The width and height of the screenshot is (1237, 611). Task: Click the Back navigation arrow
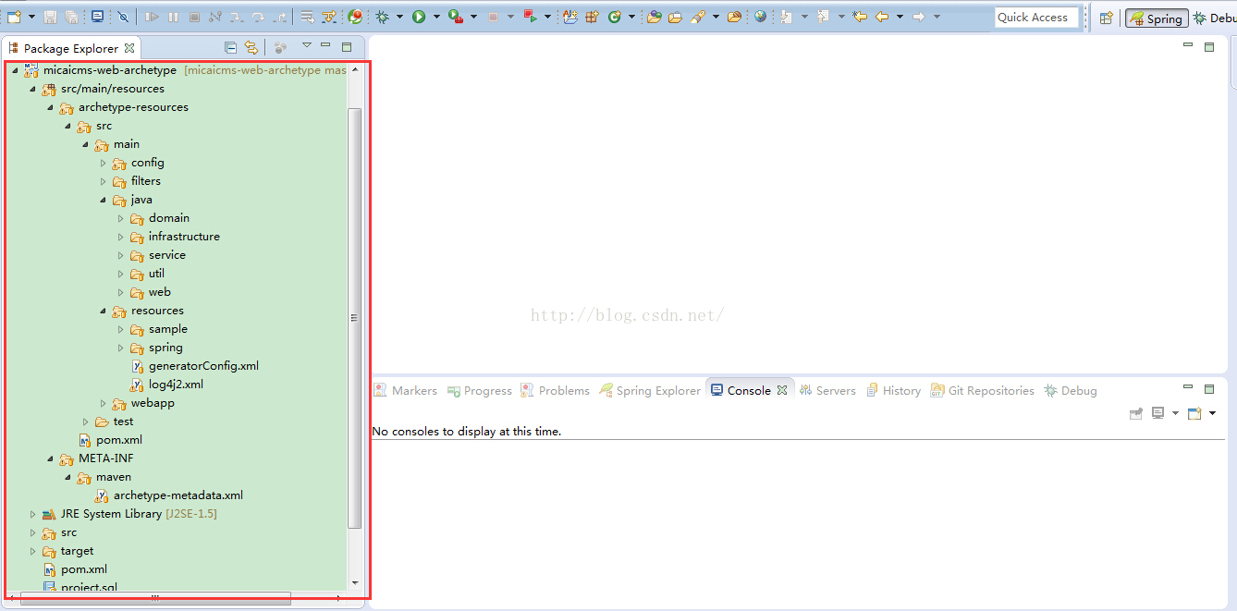click(882, 17)
